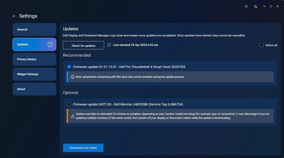Open the Privacy Notice tab

click(34, 59)
